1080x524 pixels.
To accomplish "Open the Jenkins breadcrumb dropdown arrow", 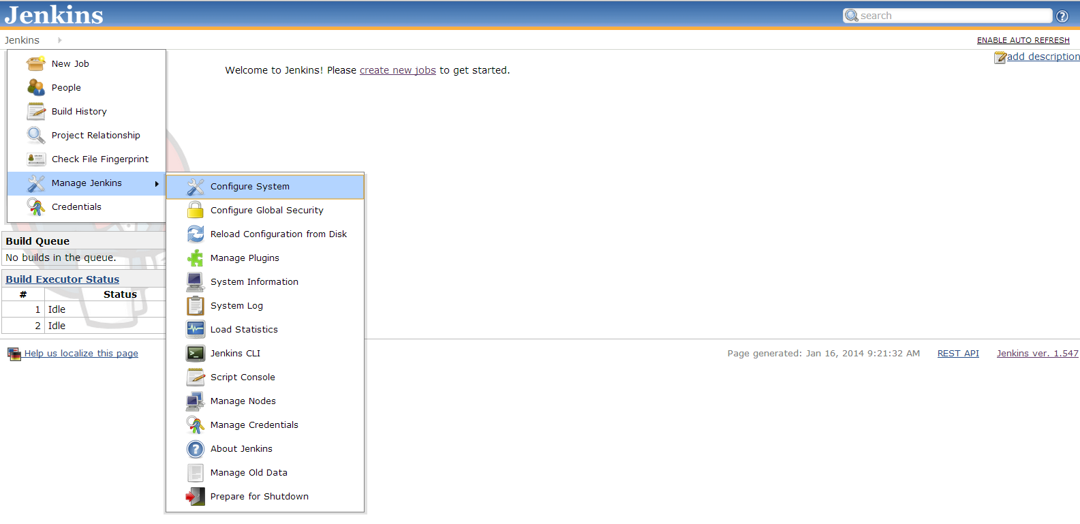I will pos(60,40).
